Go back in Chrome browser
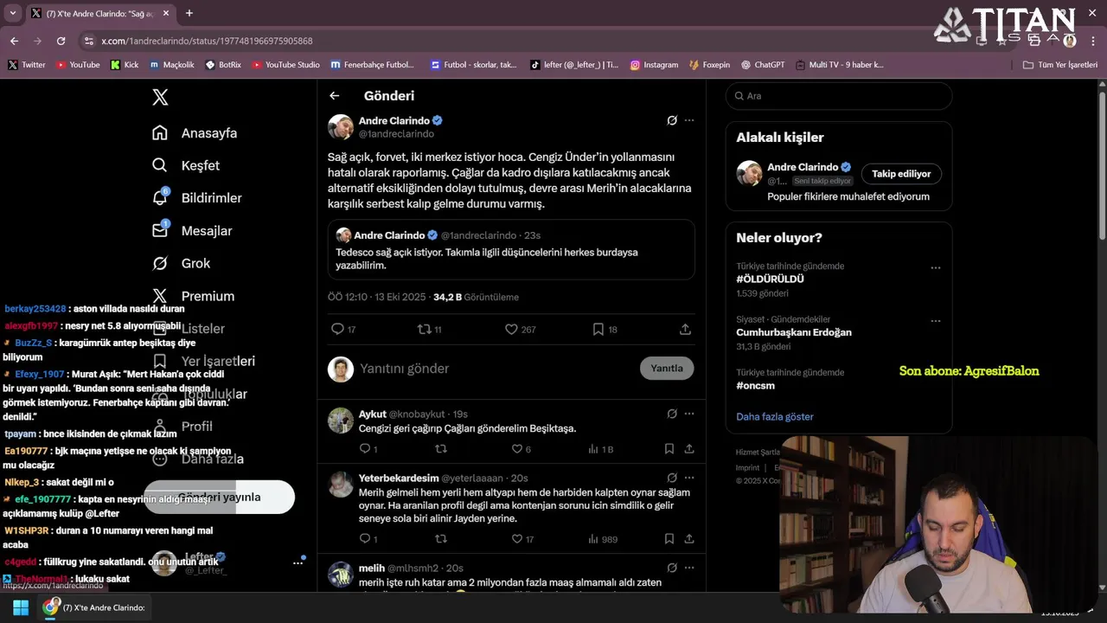1107x623 pixels. click(x=14, y=41)
